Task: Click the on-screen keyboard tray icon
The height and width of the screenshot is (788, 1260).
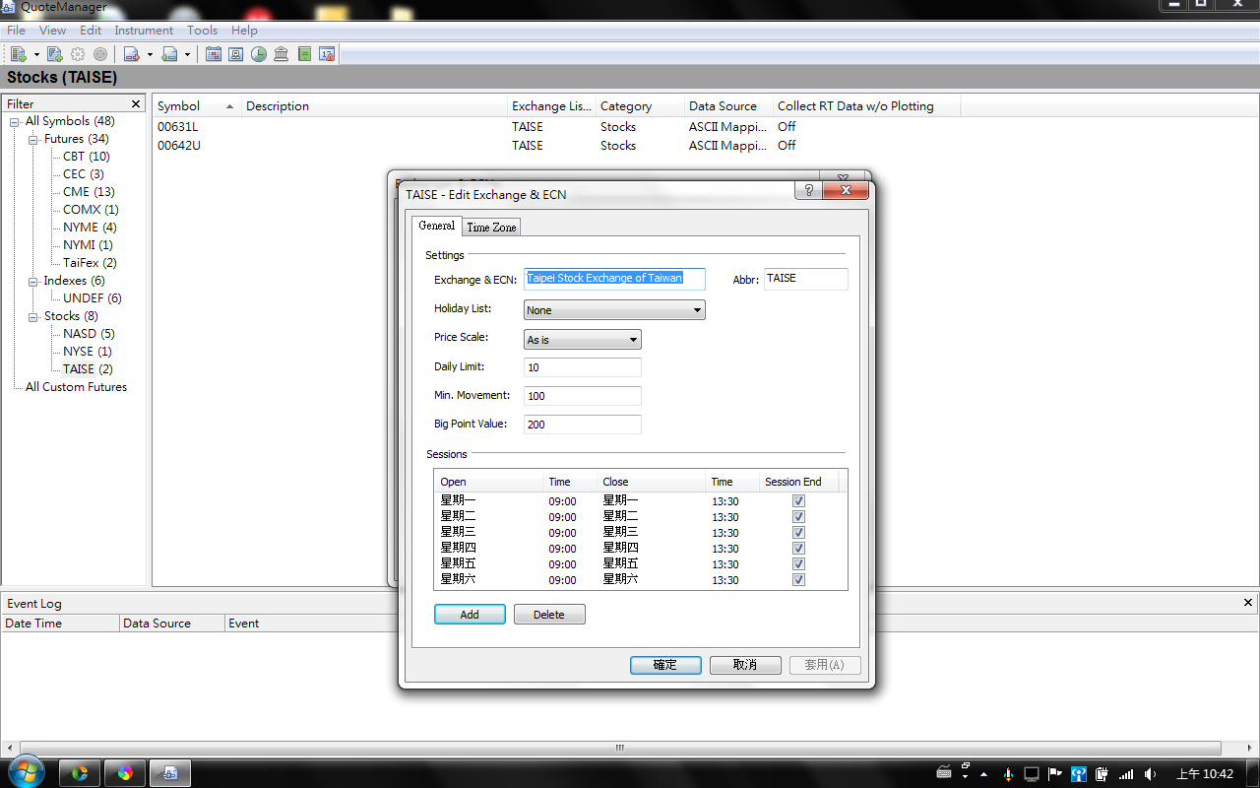Action: coord(944,773)
